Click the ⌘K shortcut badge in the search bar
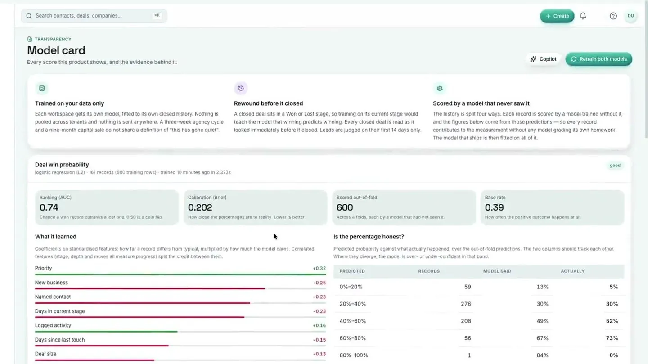This screenshot has height=364, width=648. click(x=157, y=15)
